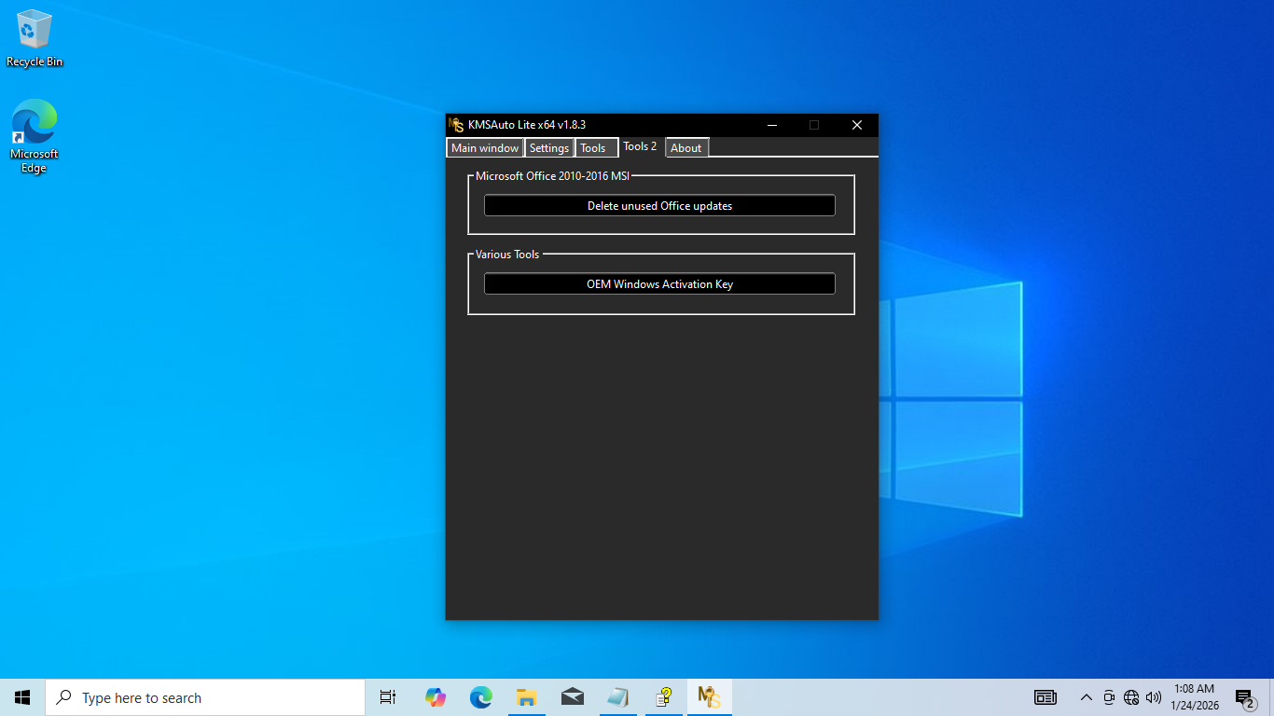Click the volume speaker icon in the tray
1274x716 pixels.
(1154, 697)
